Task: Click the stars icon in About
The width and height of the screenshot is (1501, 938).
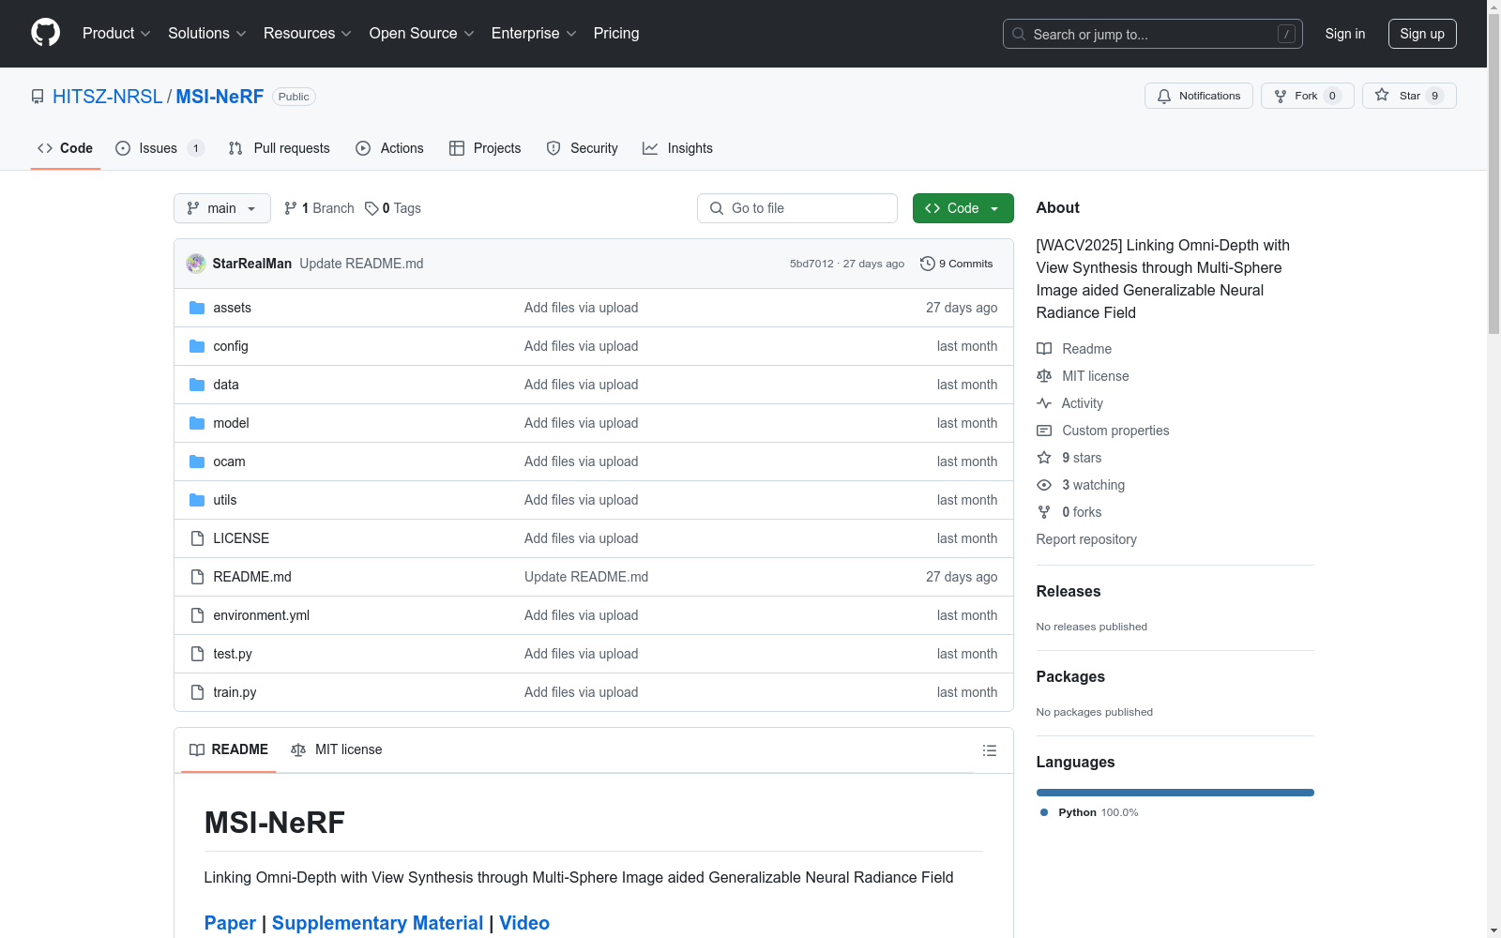Action: pyautogui.click(x=1044, y=458)
